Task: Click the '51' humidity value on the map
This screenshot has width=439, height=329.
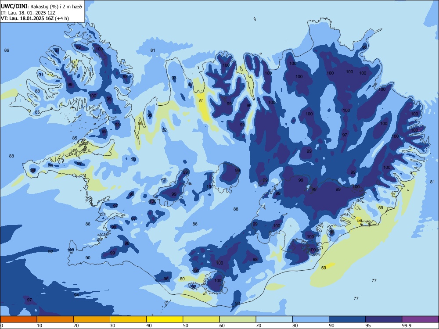Action: point(202,101)
